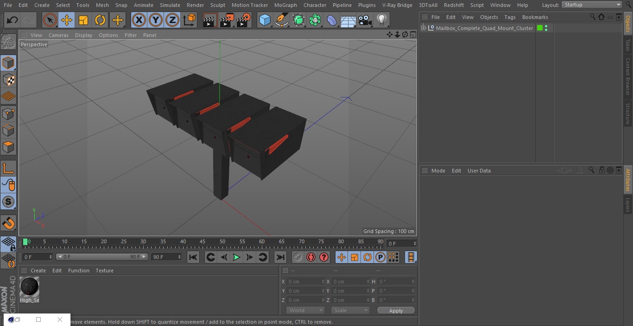The height and width of the screenshot is (326, 633).
Task: Select Texture mode in left toolbar
Action: pos(8,80)
